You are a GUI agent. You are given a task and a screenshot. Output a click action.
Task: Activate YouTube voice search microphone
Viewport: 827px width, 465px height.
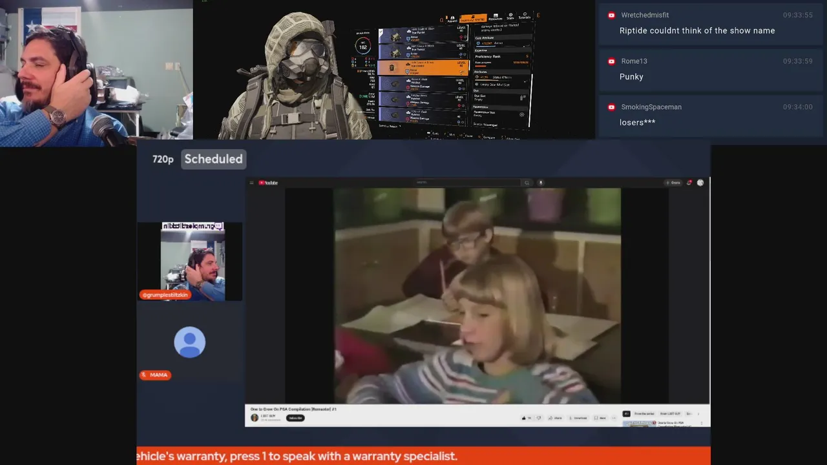541,183
